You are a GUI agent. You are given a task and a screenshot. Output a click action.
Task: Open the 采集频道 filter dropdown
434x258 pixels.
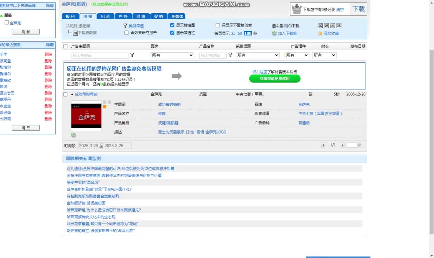[258, 55]
